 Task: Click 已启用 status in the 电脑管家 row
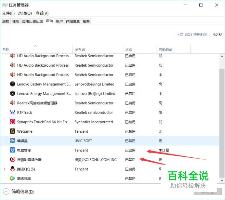click(x=130, y=150)
